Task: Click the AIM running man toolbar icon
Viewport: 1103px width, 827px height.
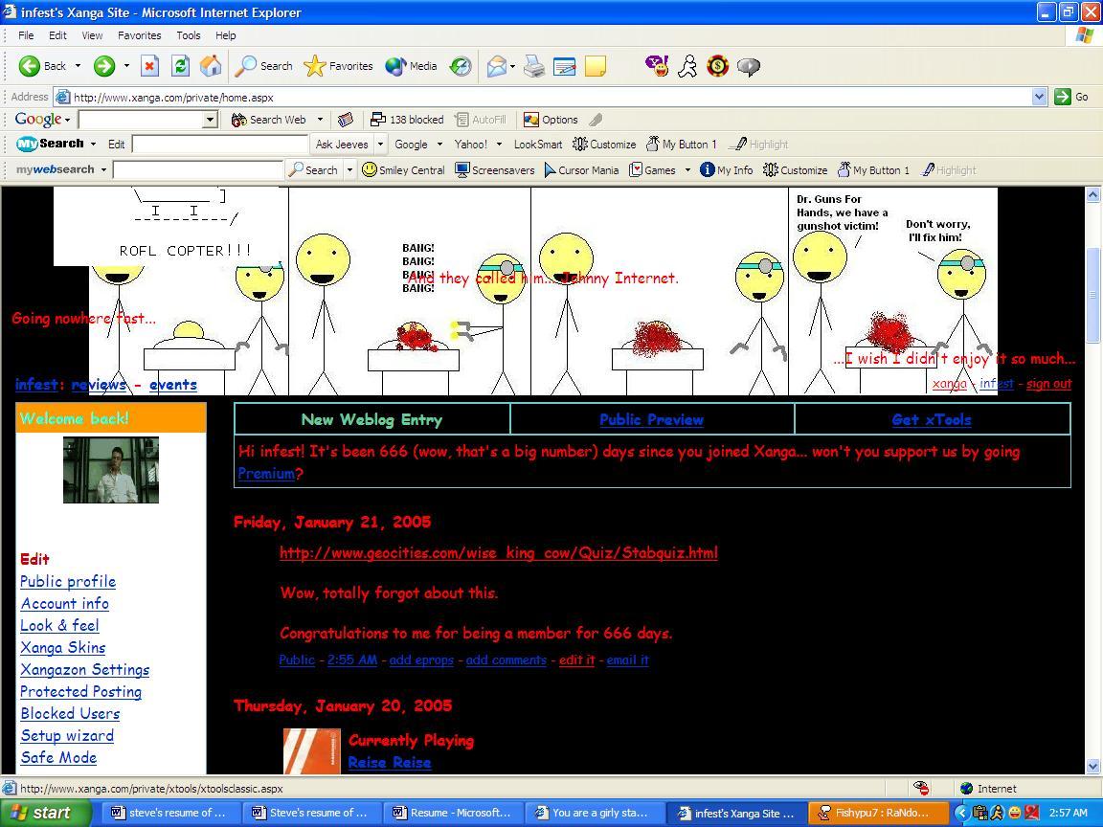Action: click(687, 66)
